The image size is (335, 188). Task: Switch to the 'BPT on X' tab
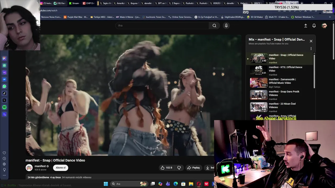click(x=160, y=3)
